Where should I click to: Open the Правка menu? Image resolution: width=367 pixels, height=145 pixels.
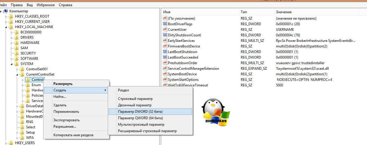(x=17, y=5)
